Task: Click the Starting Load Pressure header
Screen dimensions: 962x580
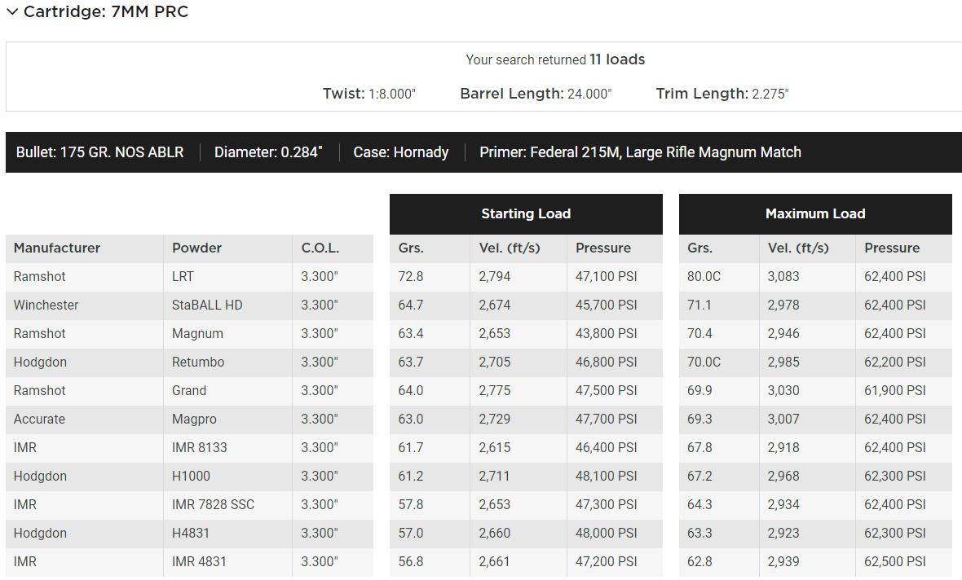Action: [x=603, y=248]
